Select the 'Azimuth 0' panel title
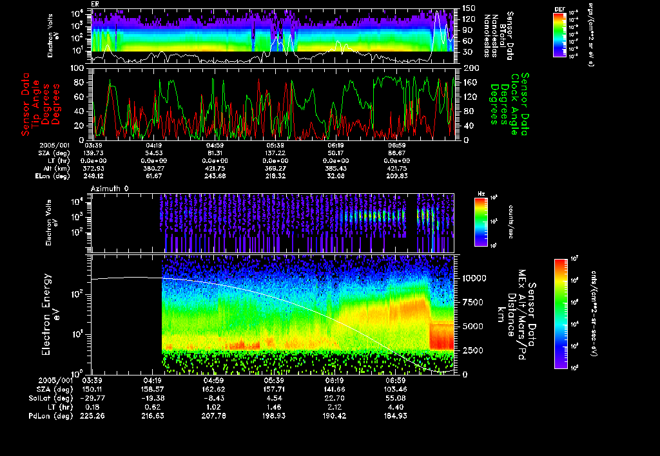 point(110,189)
